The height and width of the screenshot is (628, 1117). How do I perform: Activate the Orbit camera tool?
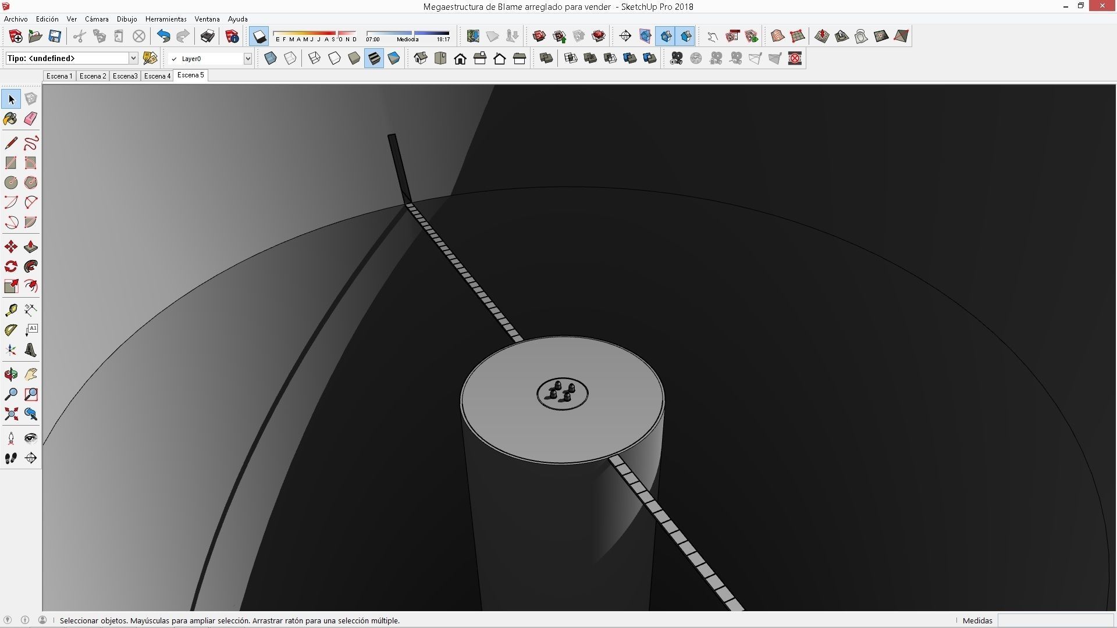pos(10,374)
